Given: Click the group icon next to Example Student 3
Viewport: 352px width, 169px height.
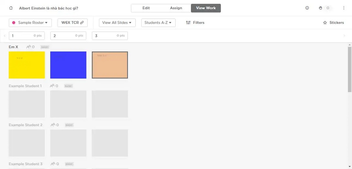Looking at the screenshot, I should pyautogui.click(x=53, y=164).
